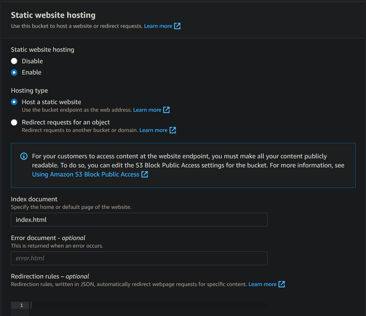Click external-link icon after redirect requests Learn more
This screenshot has width=366, height=316.
(x=173, y=130)
